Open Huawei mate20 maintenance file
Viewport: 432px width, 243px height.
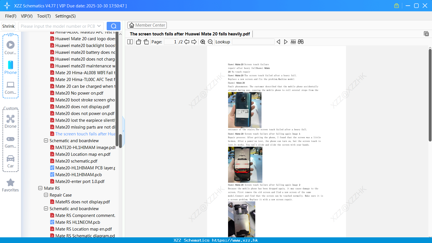83,66
